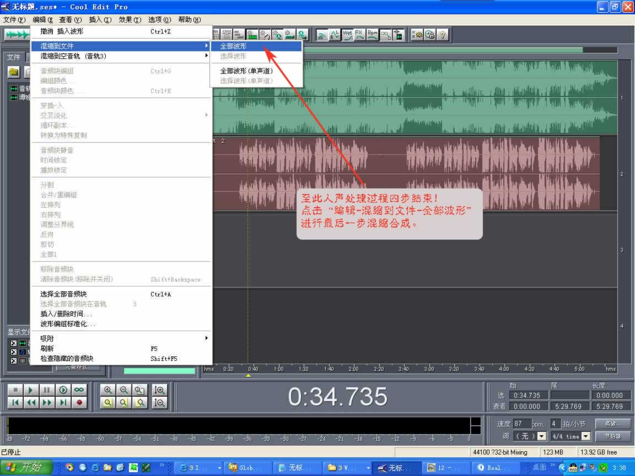Click the Windows 开始 start button
Image resolution: width=635 pixels, height=476 pixels.
[26, 468]
